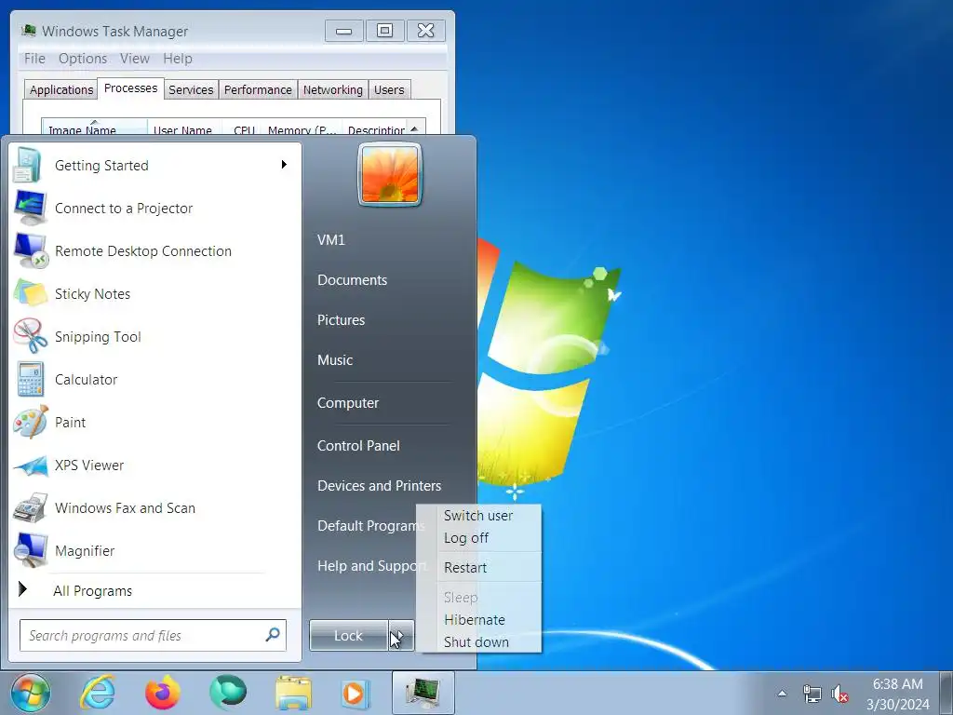Click the Lock button
The image size is (953, 715).
point(348,635)
